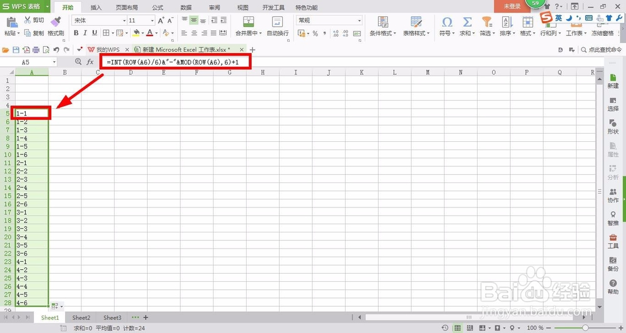This screenshot has width=626, height=333.
Task: Click the font color A swatch
Action: tap(150, 32)
